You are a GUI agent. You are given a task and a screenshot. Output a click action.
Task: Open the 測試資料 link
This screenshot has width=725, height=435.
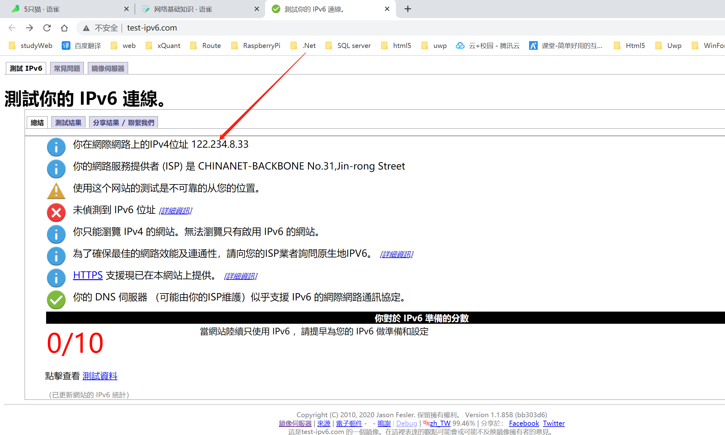tap(100, 376)
